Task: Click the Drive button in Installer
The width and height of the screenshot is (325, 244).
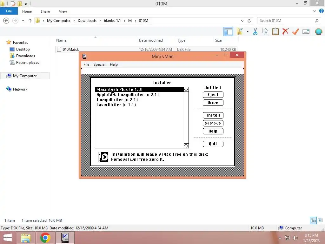Action: 213,103
